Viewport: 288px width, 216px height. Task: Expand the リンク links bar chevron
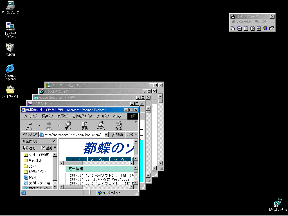[136, 134]
